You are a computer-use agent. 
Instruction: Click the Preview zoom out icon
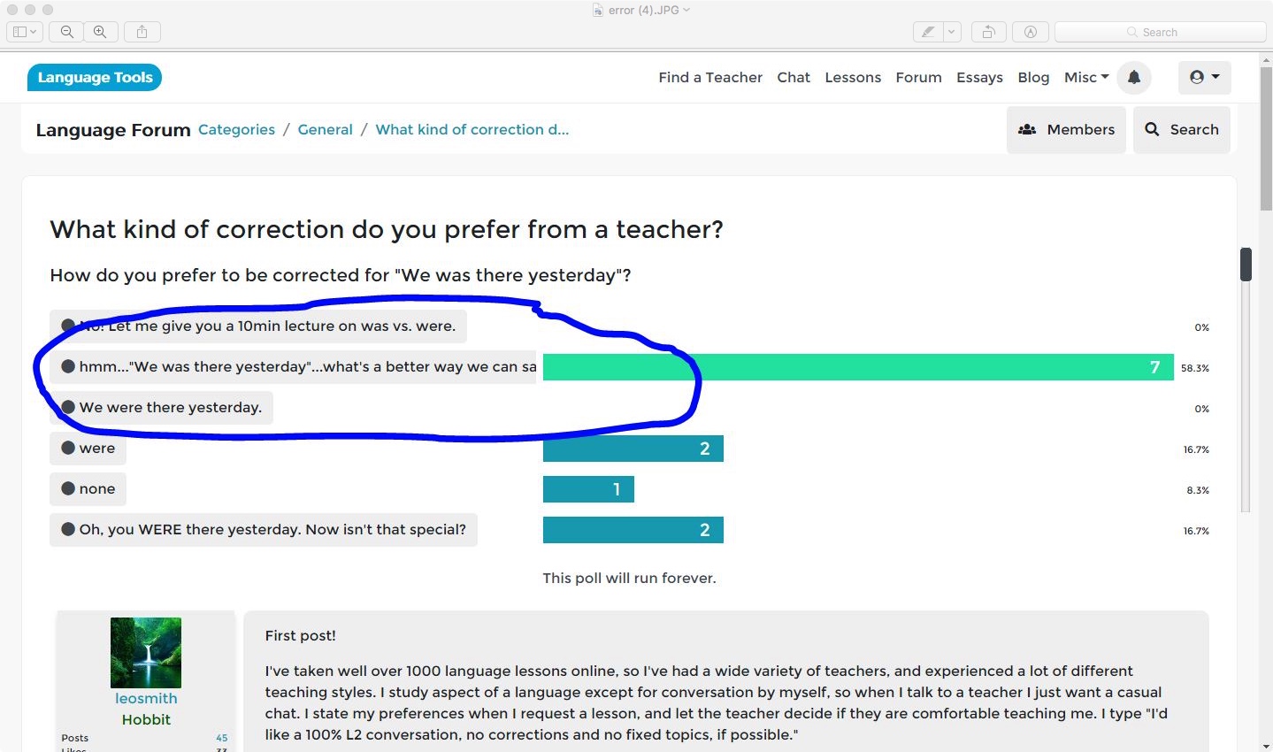pos(66,32)
